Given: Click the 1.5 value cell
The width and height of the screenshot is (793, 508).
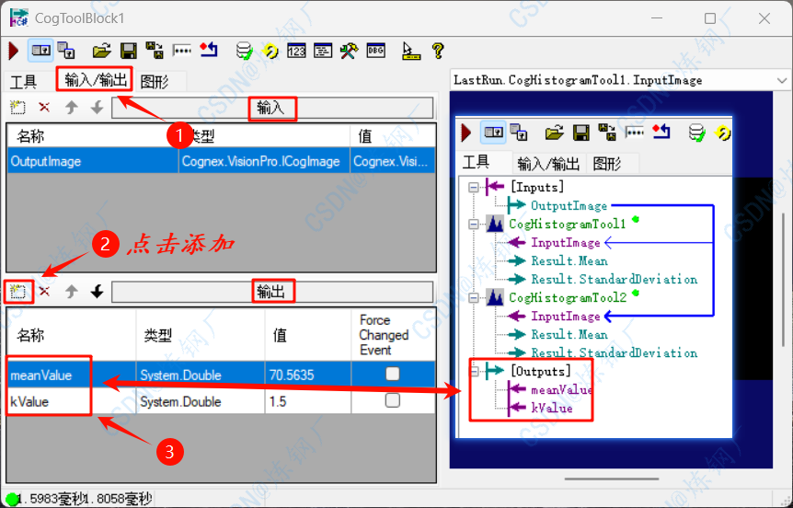Looking at the screenshot, I should click(x=308, y=401).
